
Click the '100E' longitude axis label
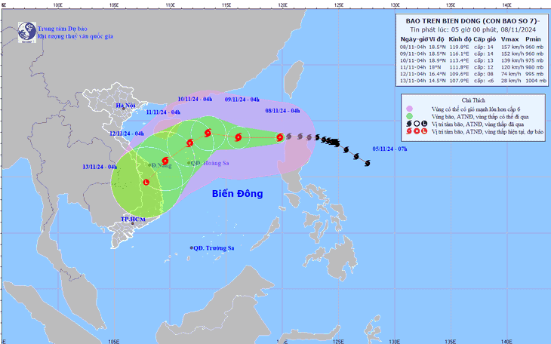click(57, 5)
